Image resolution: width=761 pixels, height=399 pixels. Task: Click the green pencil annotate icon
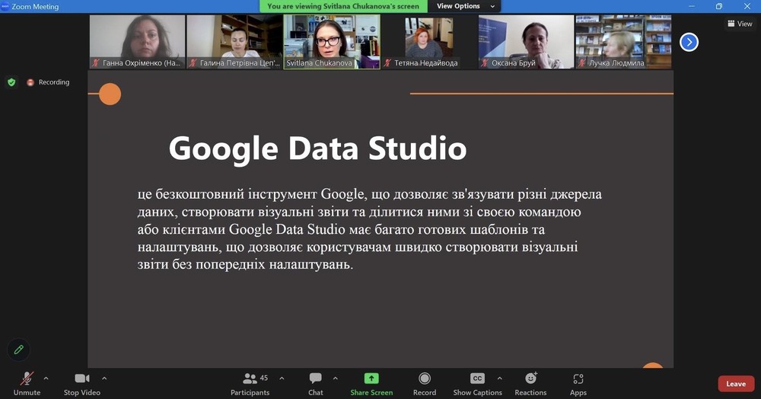[19, 350]
